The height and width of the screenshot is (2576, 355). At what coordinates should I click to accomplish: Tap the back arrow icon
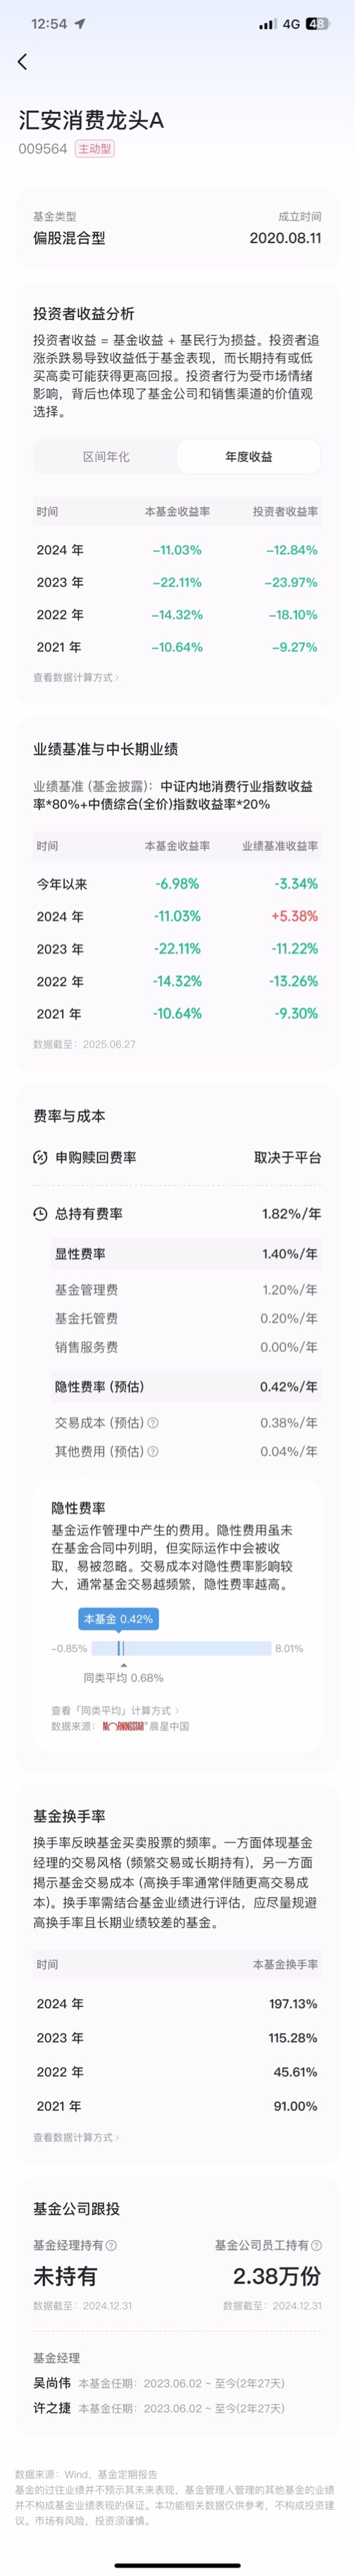[x=22, y=61]
